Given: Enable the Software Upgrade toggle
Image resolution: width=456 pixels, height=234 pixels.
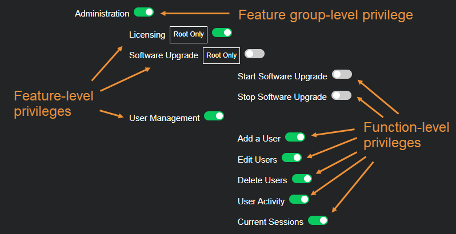Looking at the screenshot, I should 254,54.
